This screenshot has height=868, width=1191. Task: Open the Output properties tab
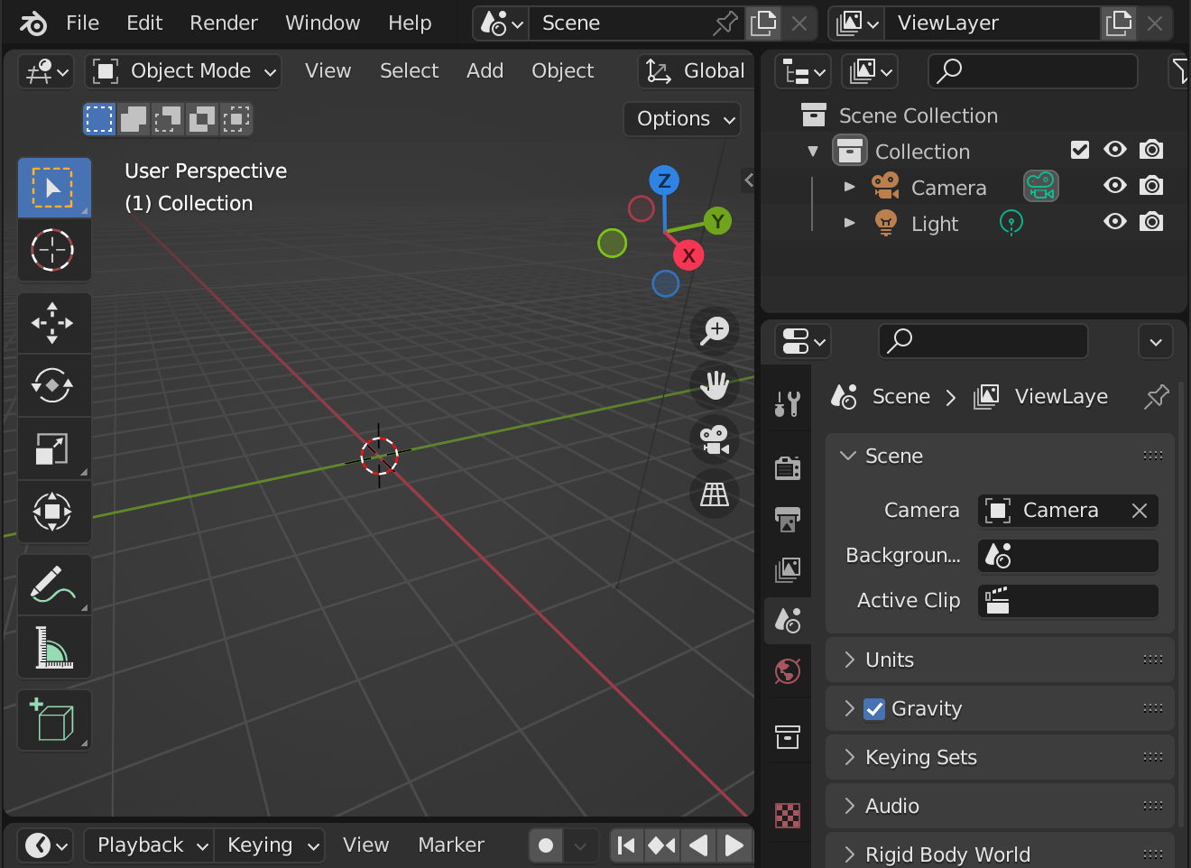click(x=788, y=519)
